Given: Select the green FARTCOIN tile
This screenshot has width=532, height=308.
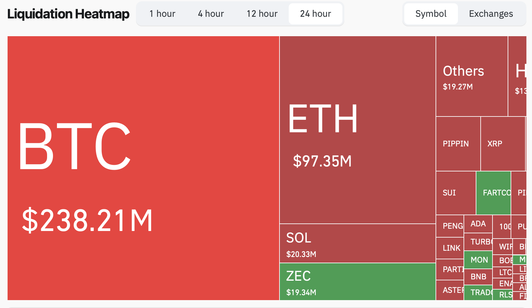Looking at the screenshot, I should point(493,193).
